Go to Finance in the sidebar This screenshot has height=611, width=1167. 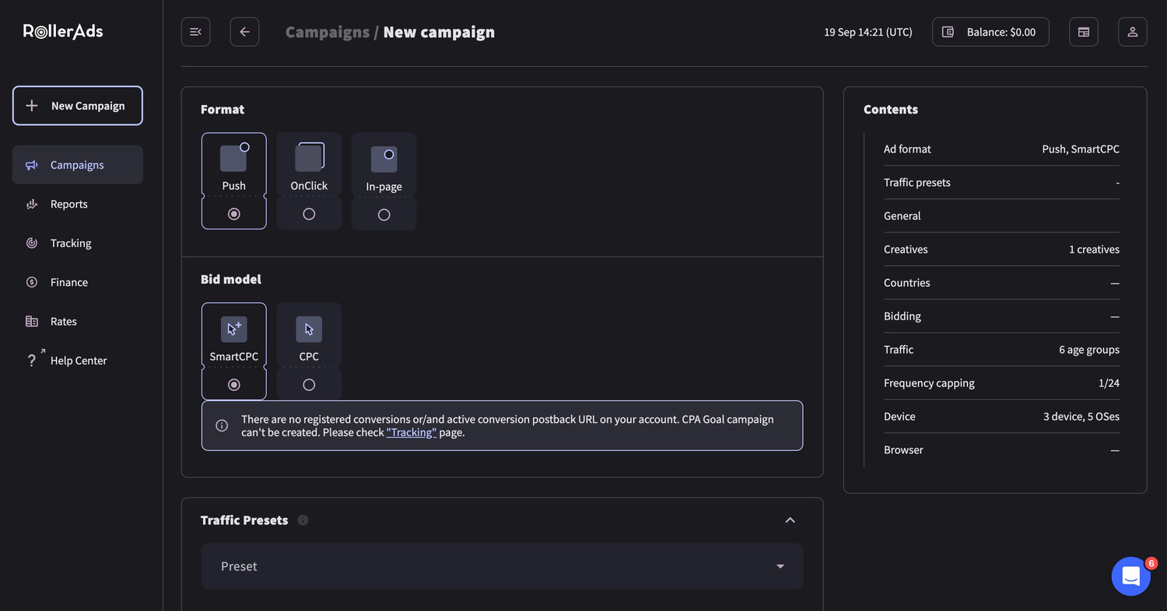click(68, 282)
